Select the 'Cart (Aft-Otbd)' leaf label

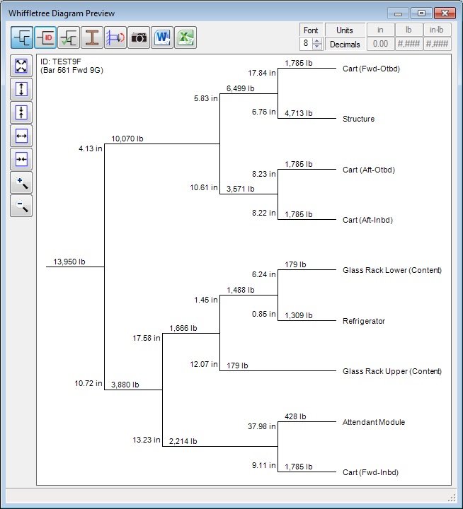pos(369,170)
